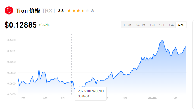Image resolution: width=194 pixels, height=109 pixels.
Task: Click the second rating star
Action: 74,10
